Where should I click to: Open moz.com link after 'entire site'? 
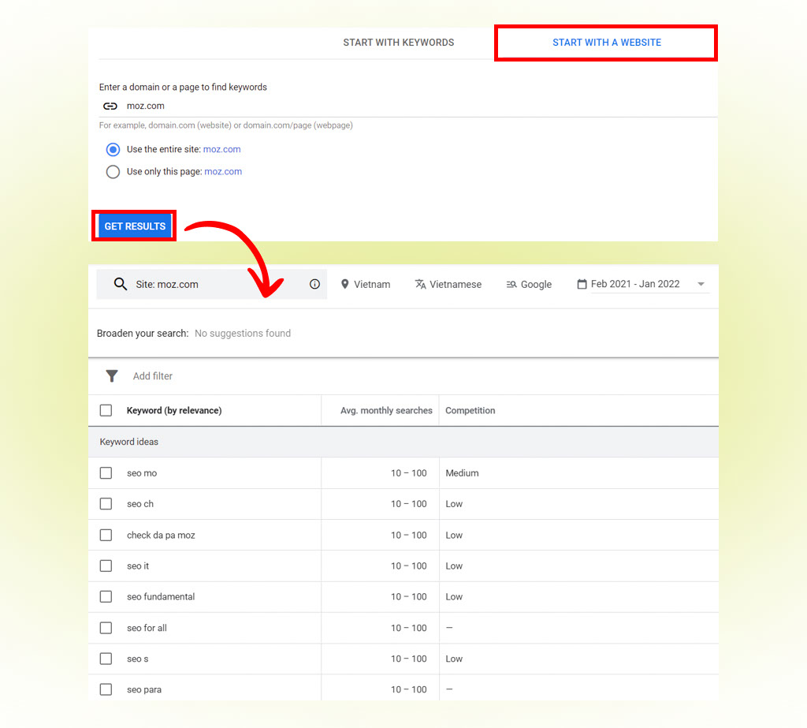pos(221,149)
